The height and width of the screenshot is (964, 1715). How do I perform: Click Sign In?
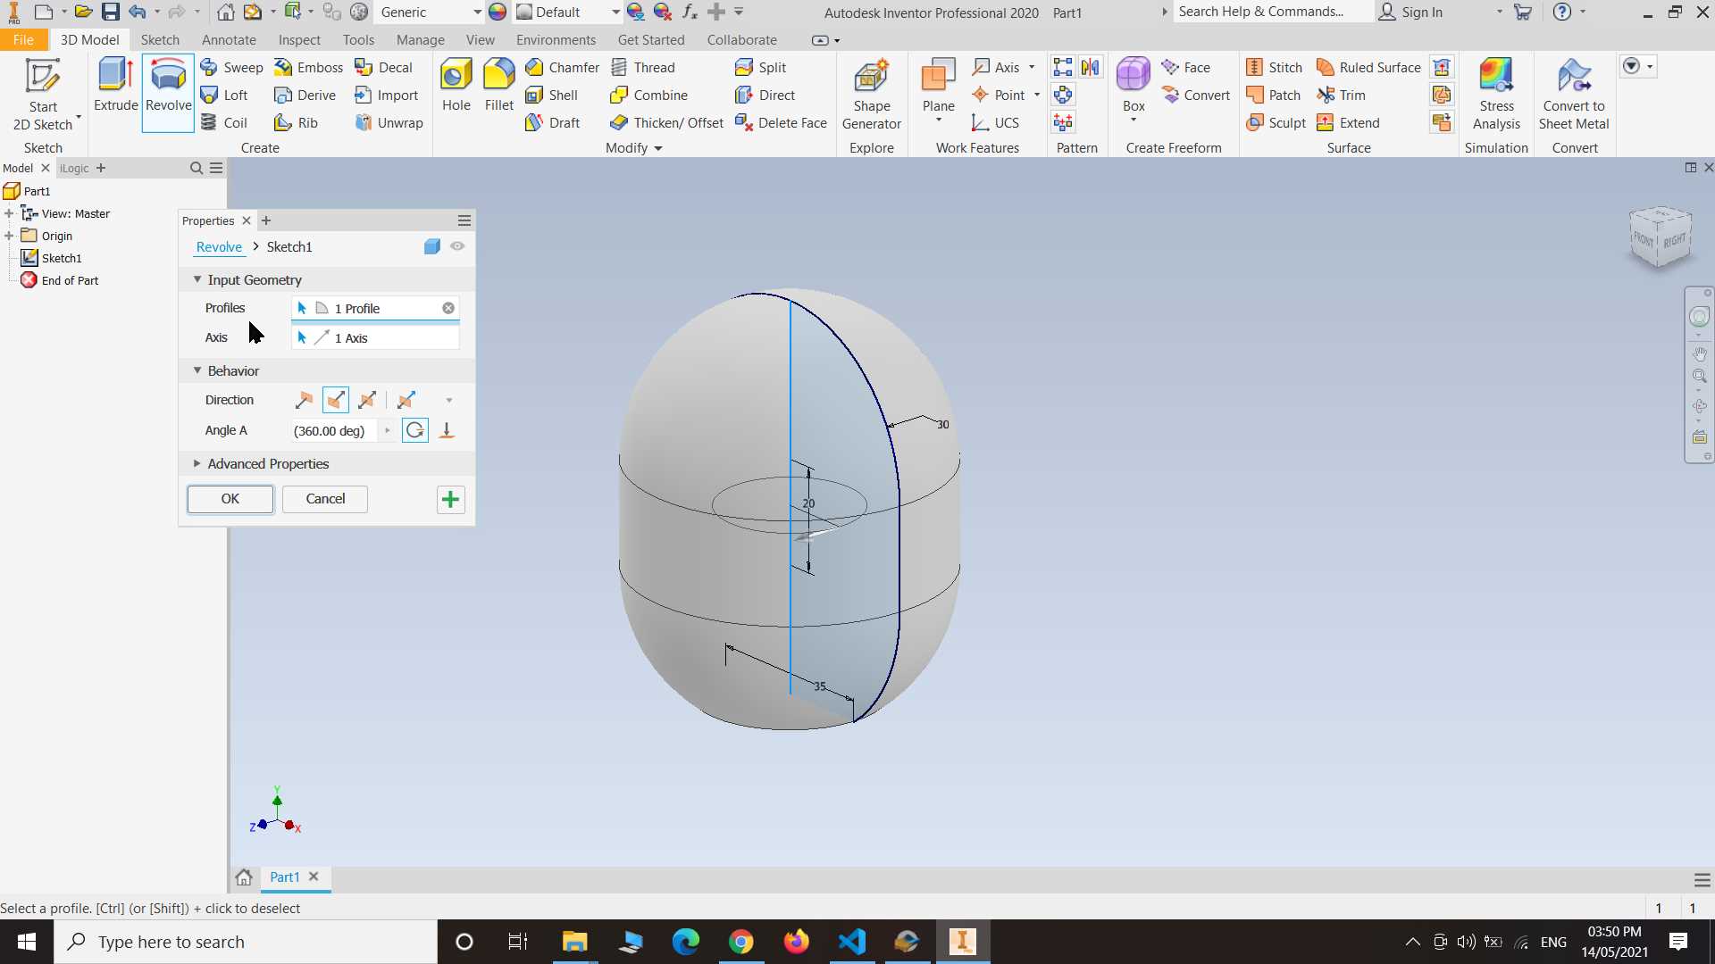pos(1411,12)
